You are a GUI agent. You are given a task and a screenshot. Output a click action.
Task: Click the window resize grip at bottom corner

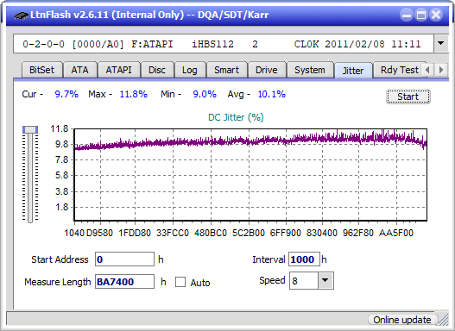coord(444,320)
